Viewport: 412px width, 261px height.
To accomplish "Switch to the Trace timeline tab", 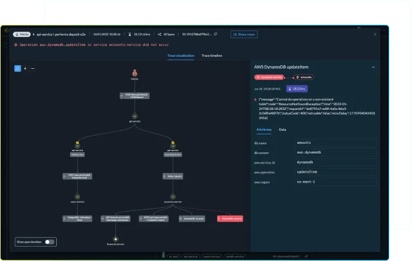I will 212,56.
